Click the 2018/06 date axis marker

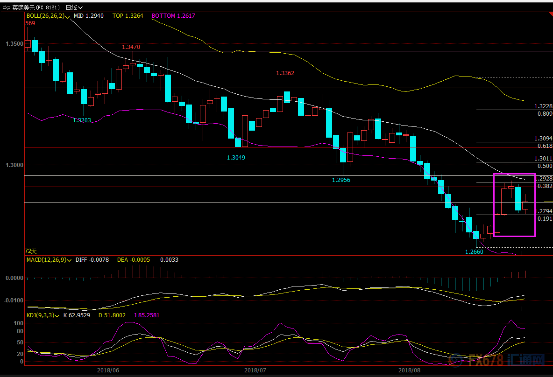108,370
